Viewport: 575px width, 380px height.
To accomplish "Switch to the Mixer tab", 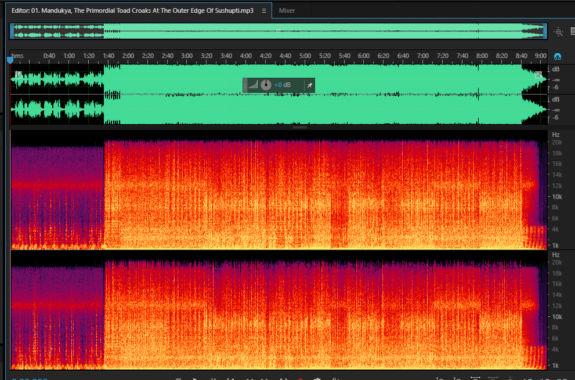I will (x=287, y=10).
